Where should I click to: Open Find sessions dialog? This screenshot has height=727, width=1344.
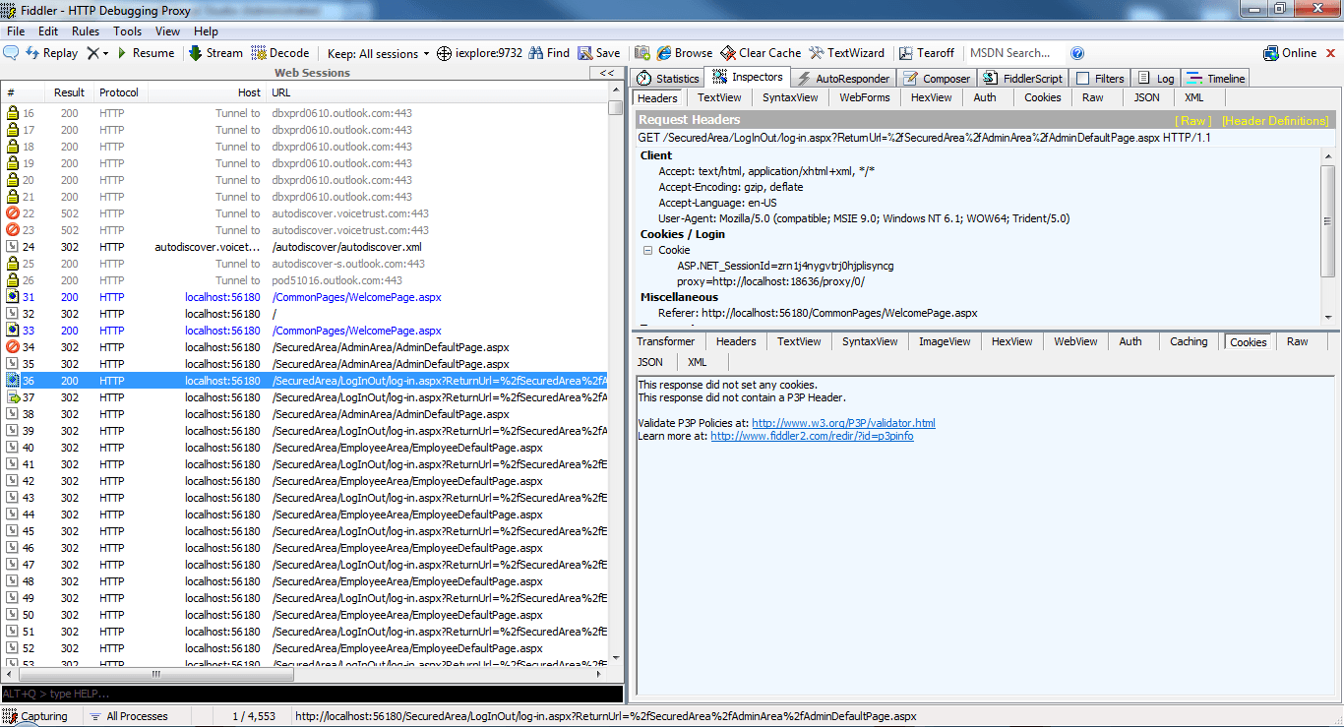click(549, 53)
